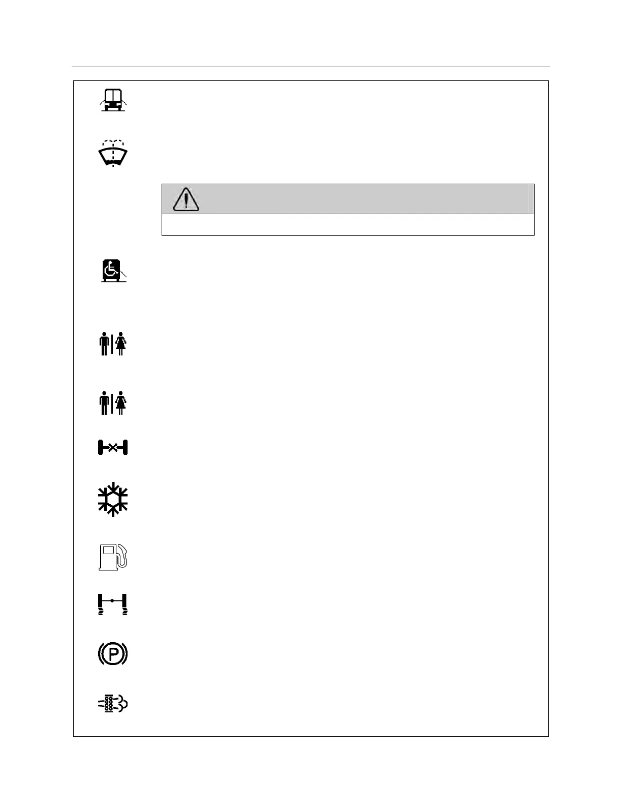622x806 pixels.
Task: Click the blank box beneath the warning banner
Action: point(348,224)
